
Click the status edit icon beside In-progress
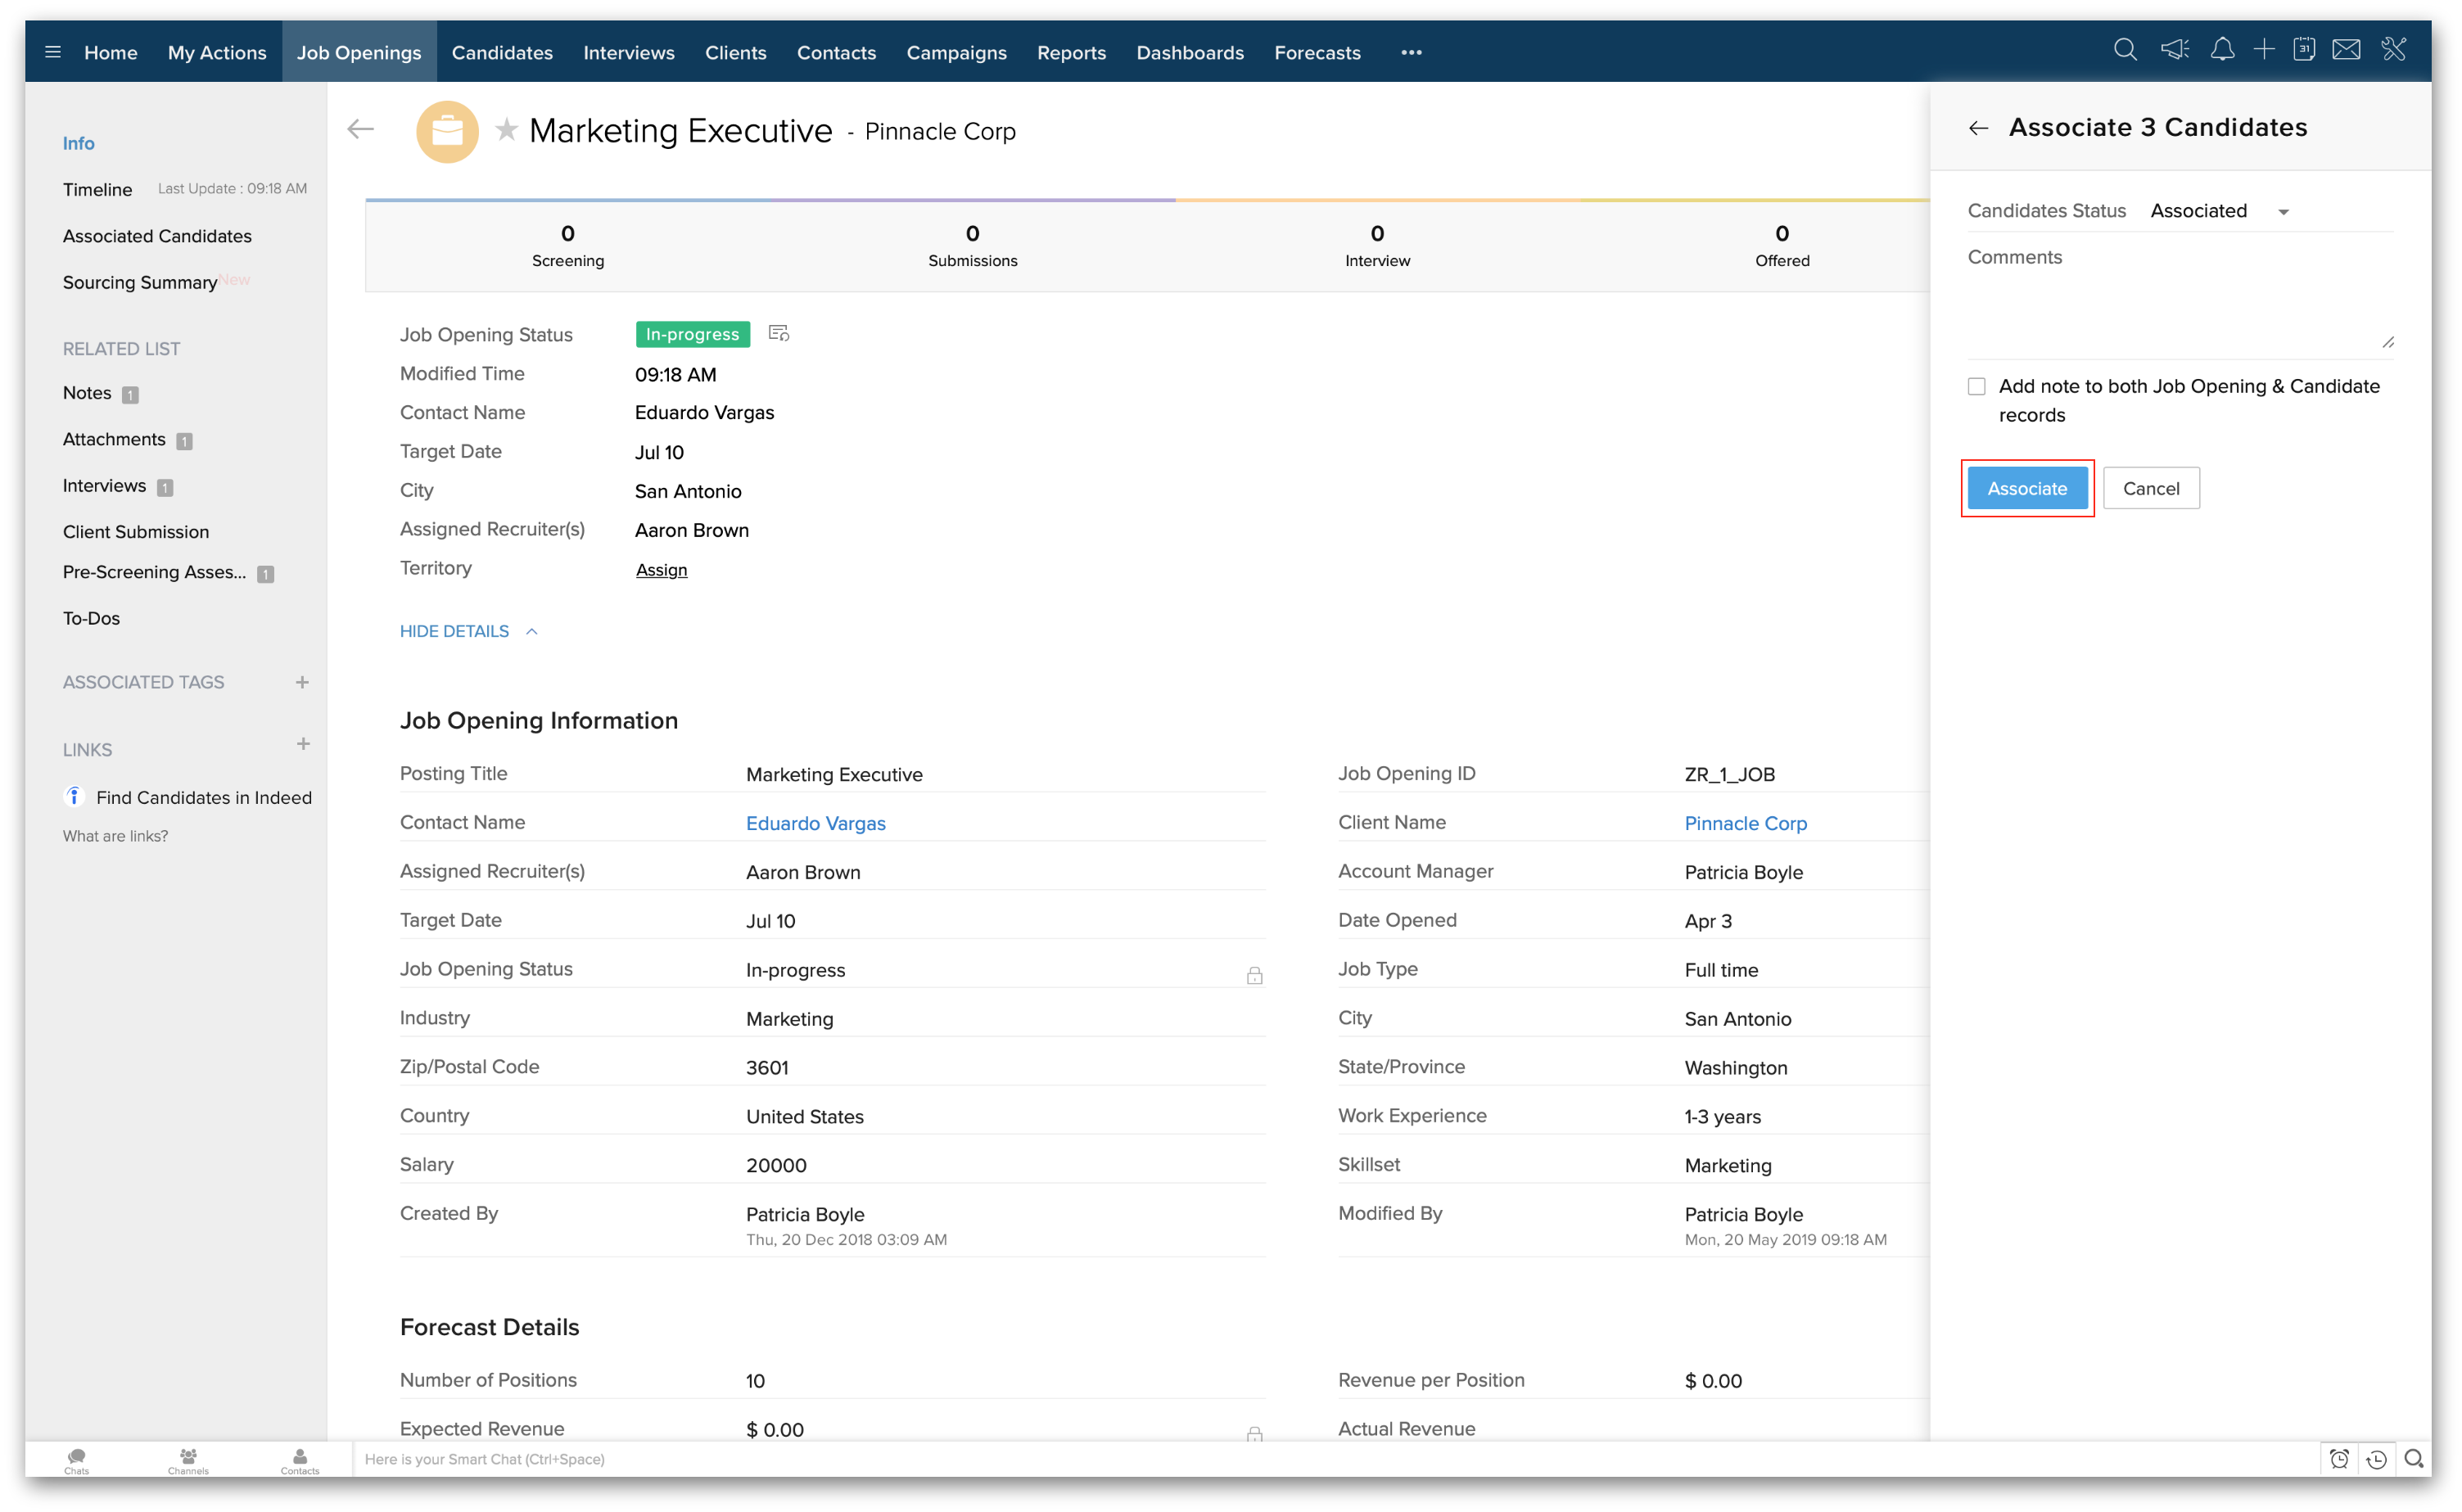779,334
